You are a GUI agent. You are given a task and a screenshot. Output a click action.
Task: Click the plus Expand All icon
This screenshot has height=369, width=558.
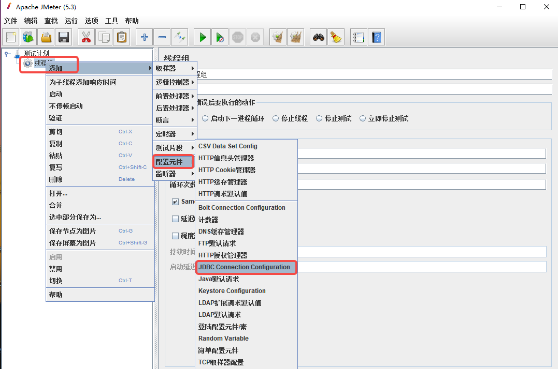(x=145, y=37)
